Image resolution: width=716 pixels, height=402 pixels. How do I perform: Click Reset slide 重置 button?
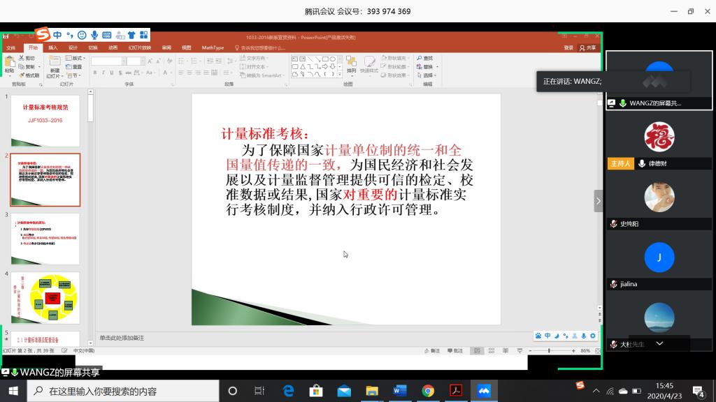(74, 66)
